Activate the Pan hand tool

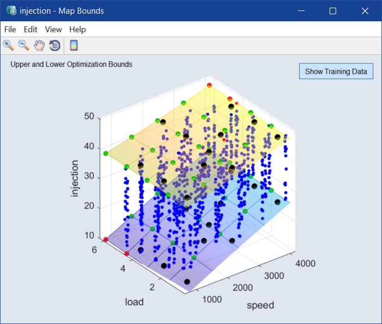39,46
